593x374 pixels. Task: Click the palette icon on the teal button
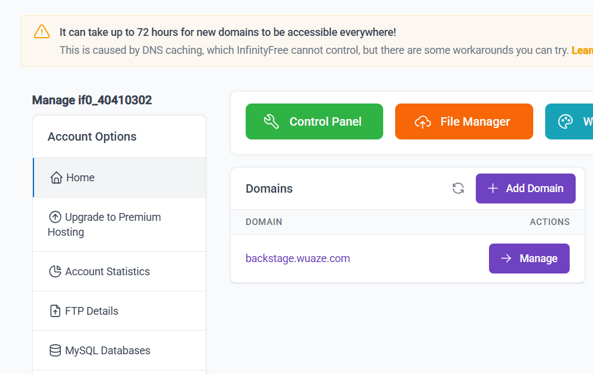565,121
